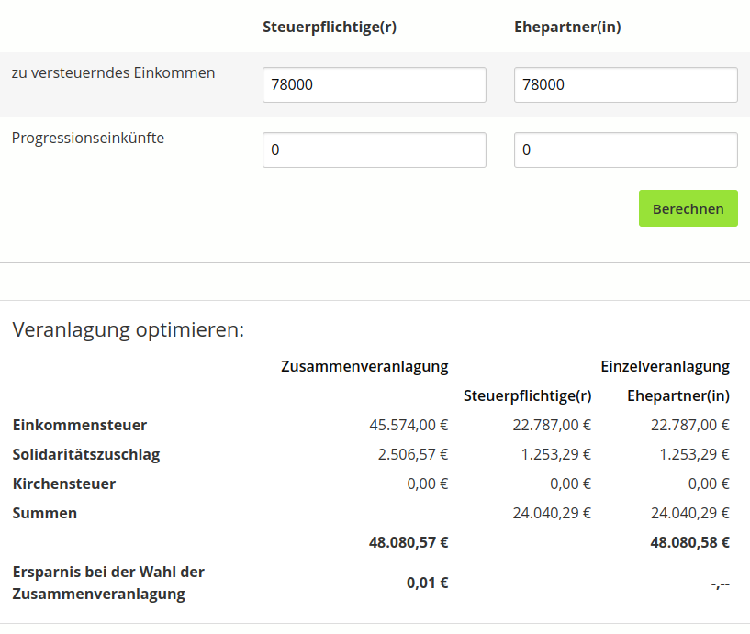Click the solidarity surcharge value 2.506,57 €
The image size is (750, 634).
(x=413, y=454)
